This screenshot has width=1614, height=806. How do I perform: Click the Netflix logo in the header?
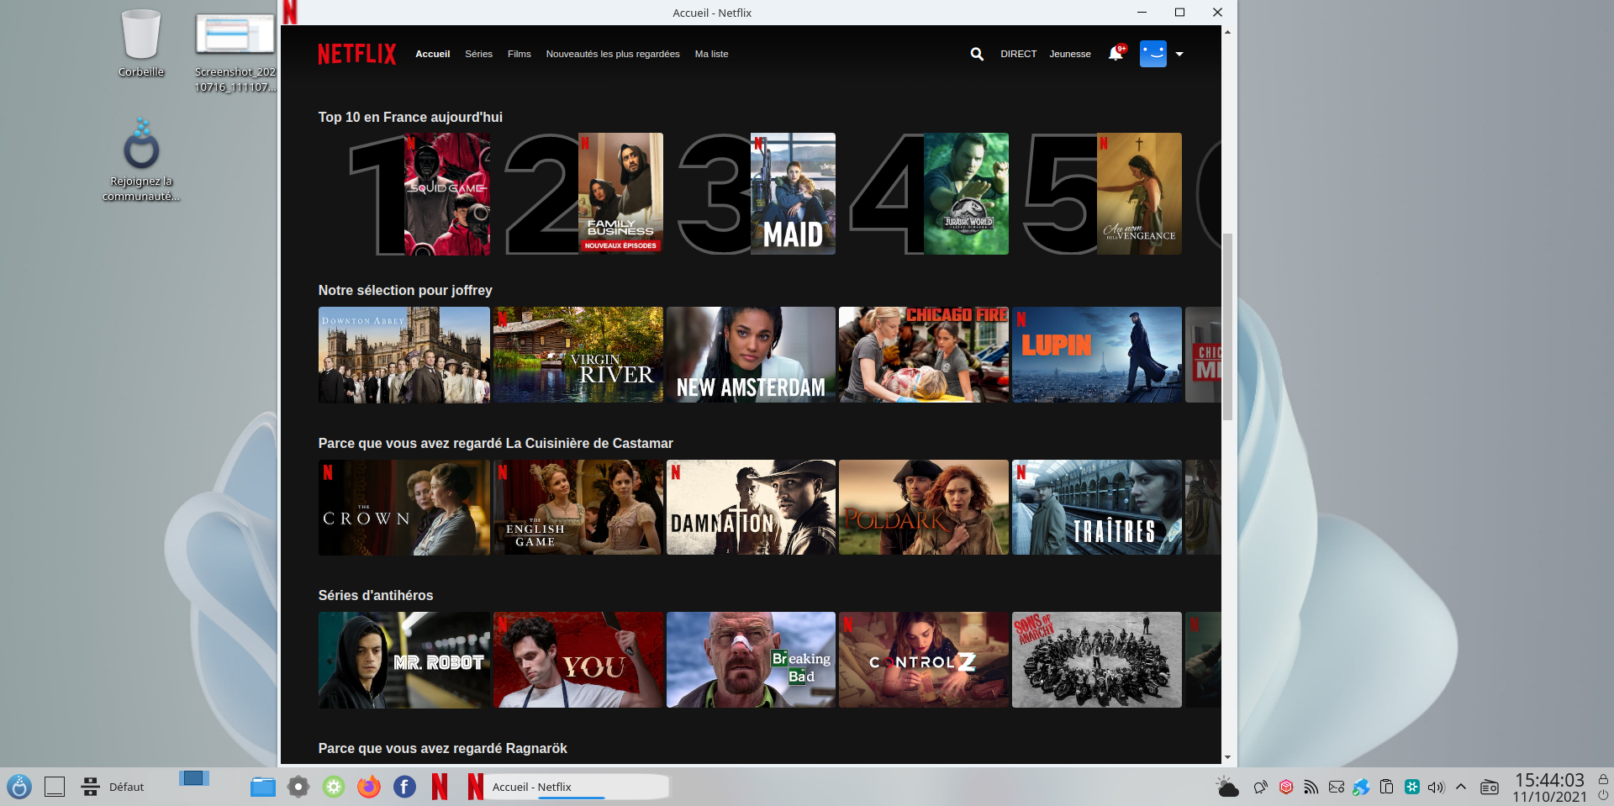pos(357,54)
